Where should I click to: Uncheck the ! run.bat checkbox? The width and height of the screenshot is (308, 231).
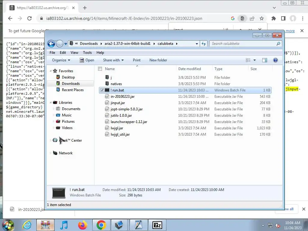pos(102,90)
